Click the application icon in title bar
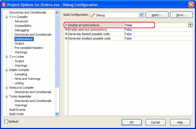Image resolution: width=196 pixels, height=129 pixels. click(4, 5)
